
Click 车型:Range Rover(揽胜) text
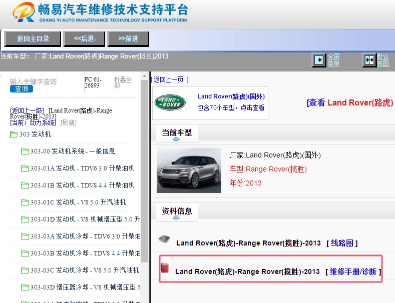(268, 169)
